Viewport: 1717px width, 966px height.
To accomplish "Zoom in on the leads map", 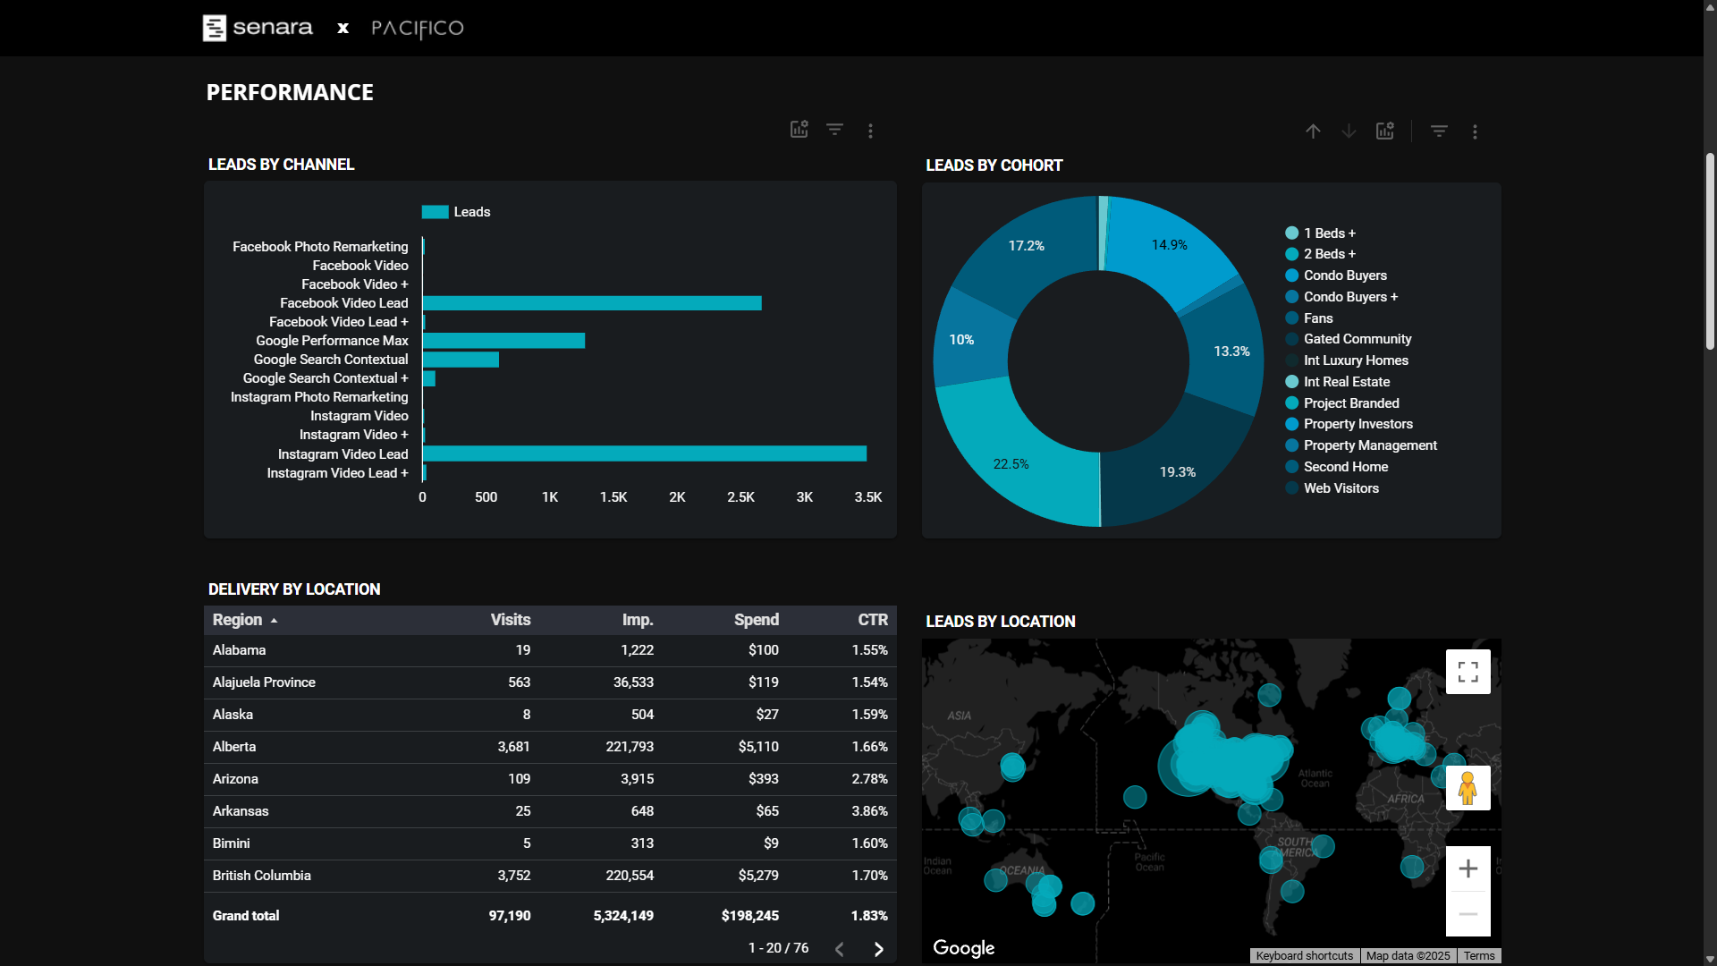I will click(1467, 869).
